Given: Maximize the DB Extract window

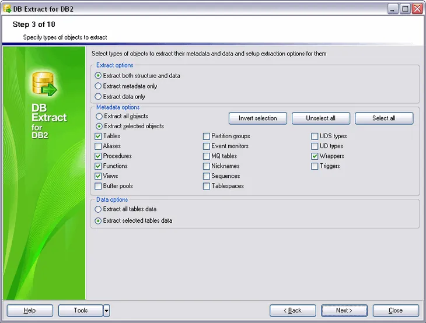Looking at the screenshot, I should (x=405, y=9).
